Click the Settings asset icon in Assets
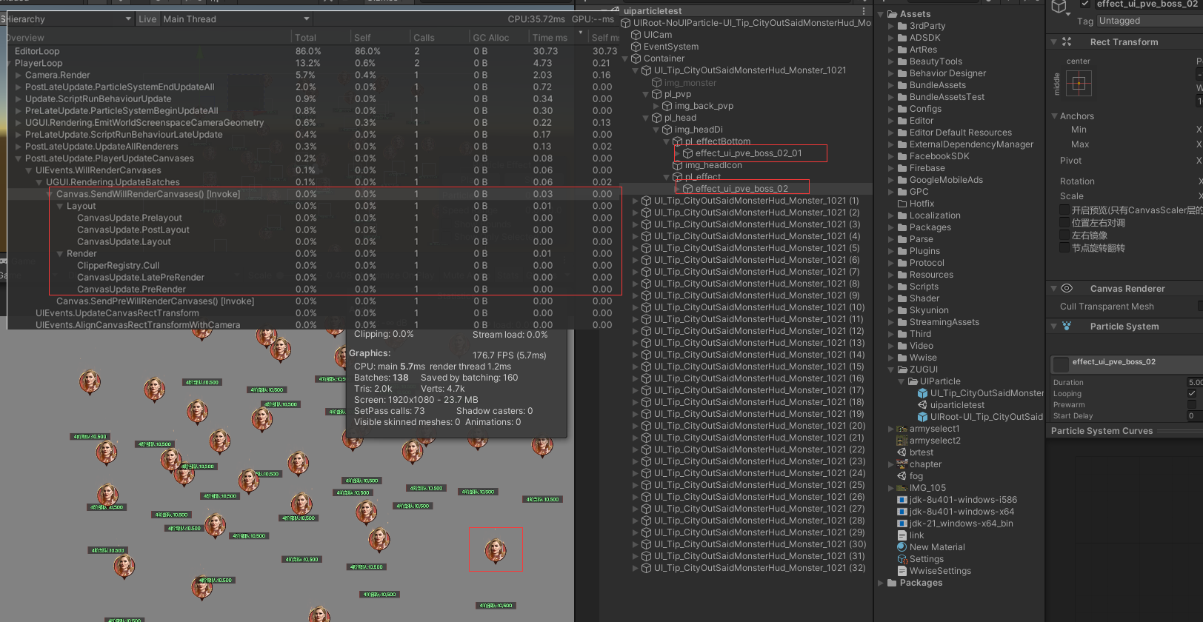This screenshot has height=622, width=1203. click(902, 559)
